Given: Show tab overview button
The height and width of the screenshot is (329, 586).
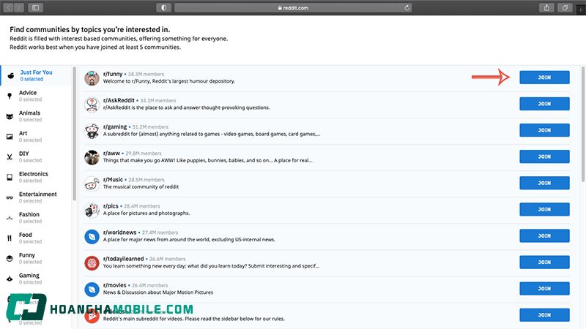Looking at the screenshot, I should coord(565,7).
